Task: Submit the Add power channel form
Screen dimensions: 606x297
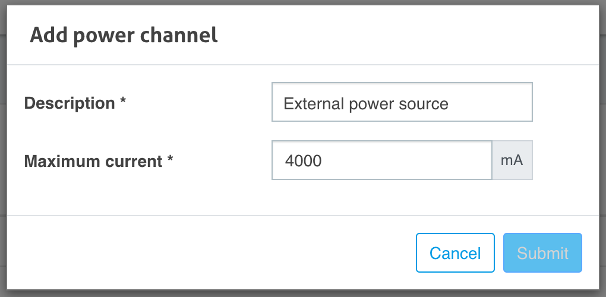Action: (542, 253)
